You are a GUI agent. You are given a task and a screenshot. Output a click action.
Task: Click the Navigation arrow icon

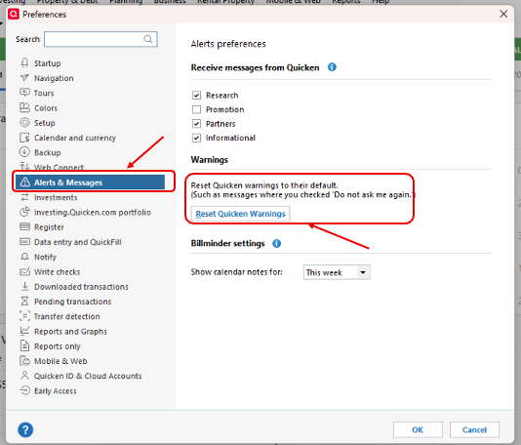24,78
